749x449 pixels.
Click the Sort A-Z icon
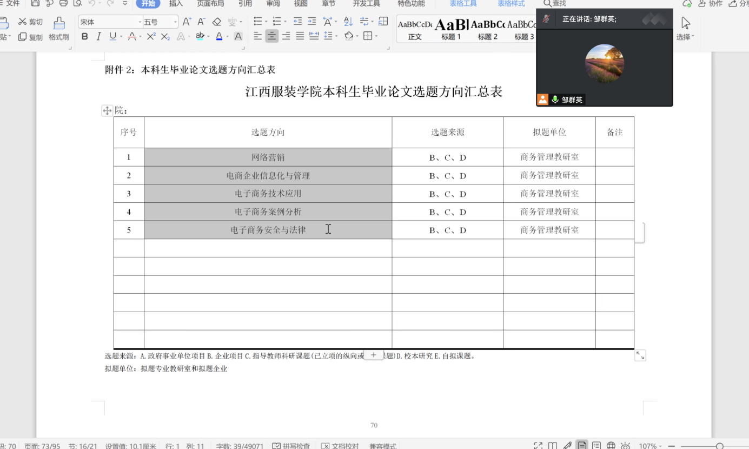[x=348, y=22]
